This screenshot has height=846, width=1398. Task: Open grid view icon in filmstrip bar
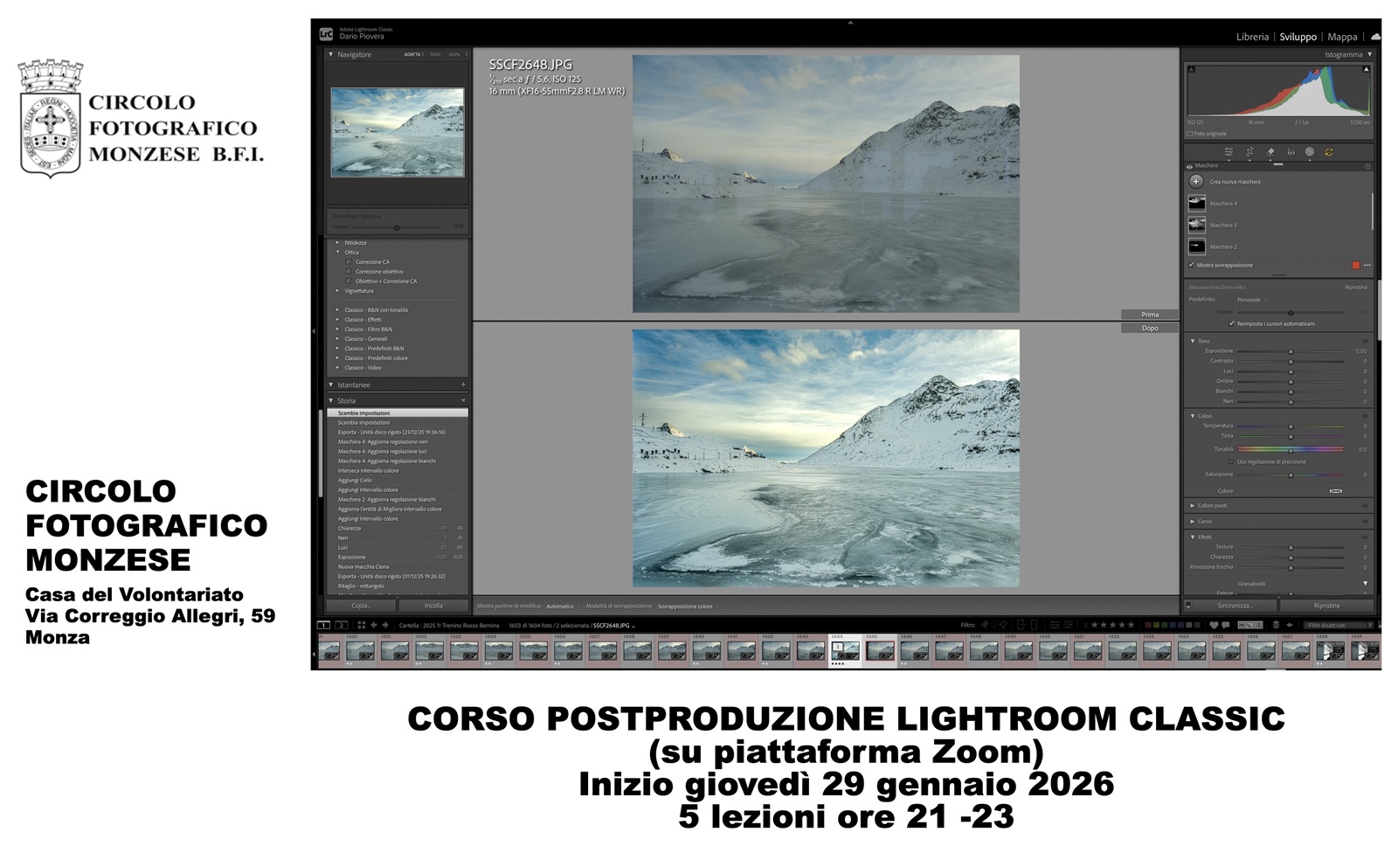coord(362,625)
